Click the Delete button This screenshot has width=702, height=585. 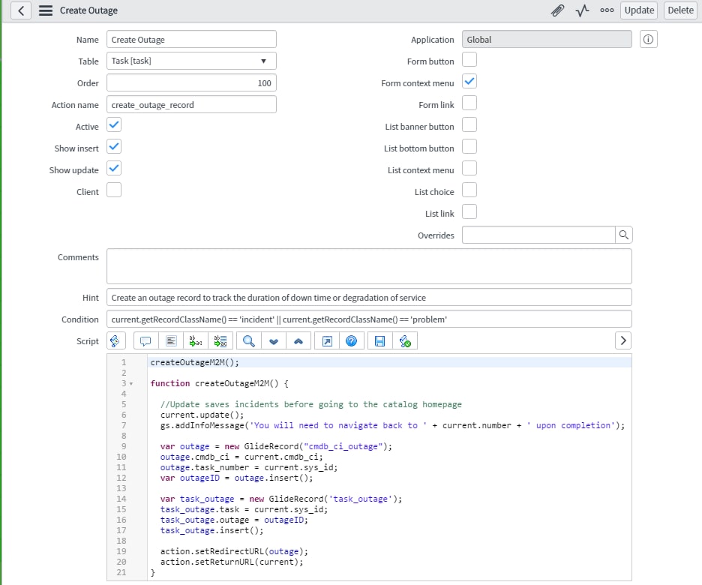click(680, 10)
